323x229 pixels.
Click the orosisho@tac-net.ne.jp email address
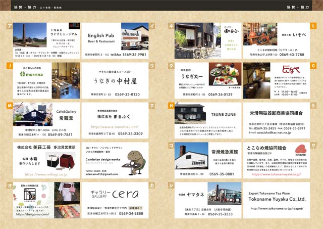click(x=274, y=132)
